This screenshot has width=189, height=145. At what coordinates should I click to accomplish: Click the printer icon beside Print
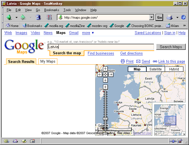point(122,61)
